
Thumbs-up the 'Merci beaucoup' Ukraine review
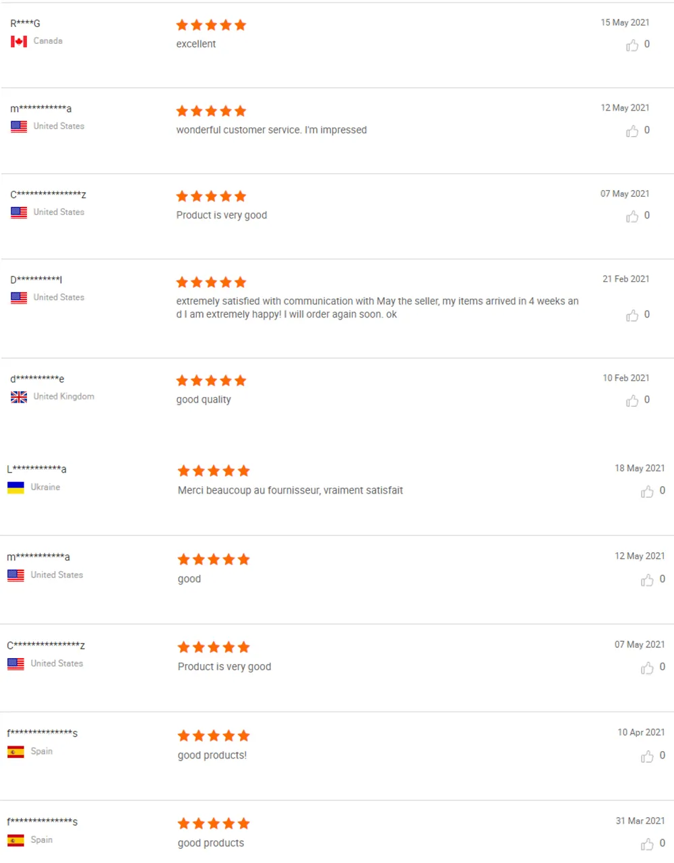click(x=647, y=492)
